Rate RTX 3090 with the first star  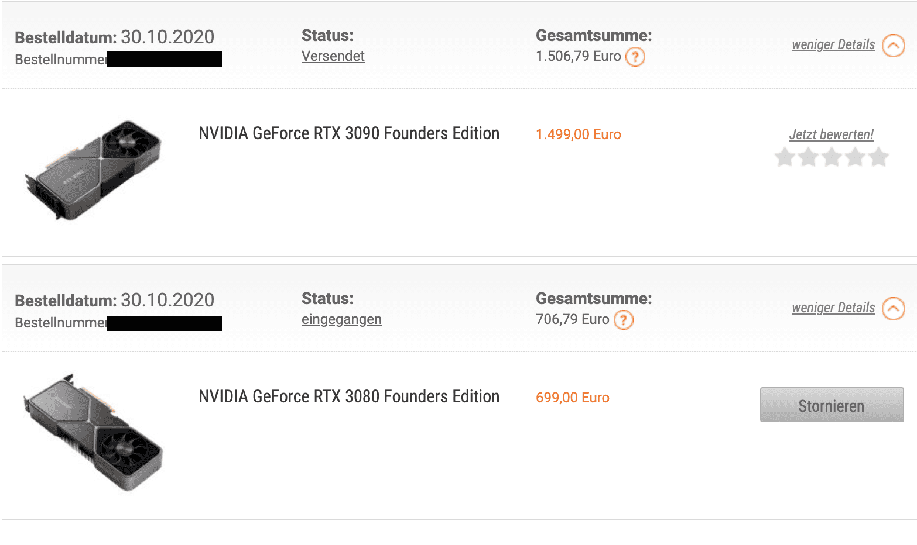[785, 157]
